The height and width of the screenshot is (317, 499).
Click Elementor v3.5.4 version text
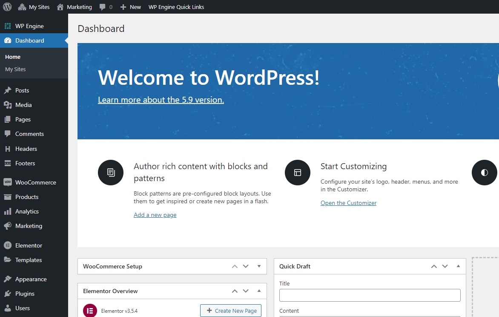pyautogui.click(x=119, y=311)
